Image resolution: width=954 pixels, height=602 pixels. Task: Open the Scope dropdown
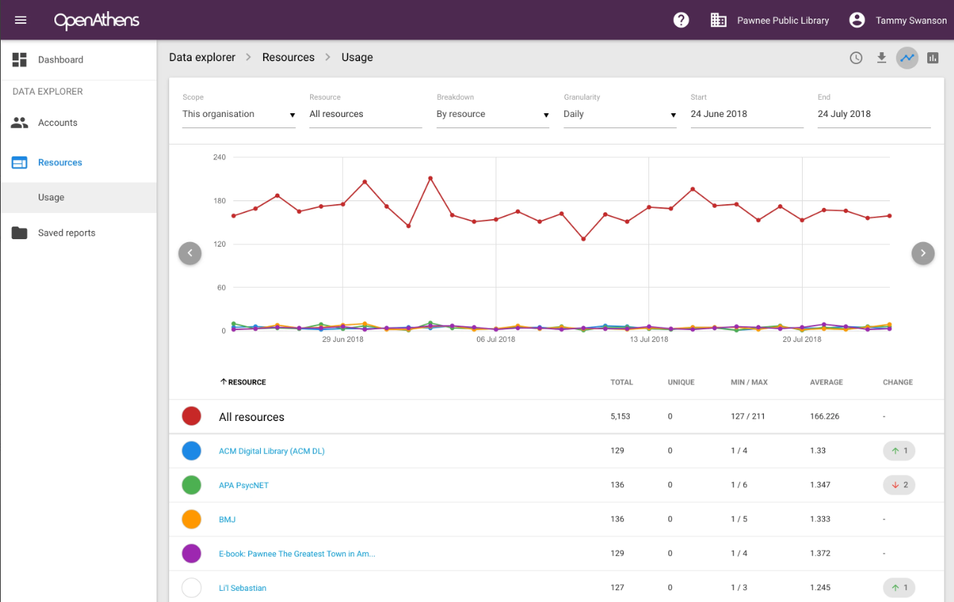[x=238, y=115]
